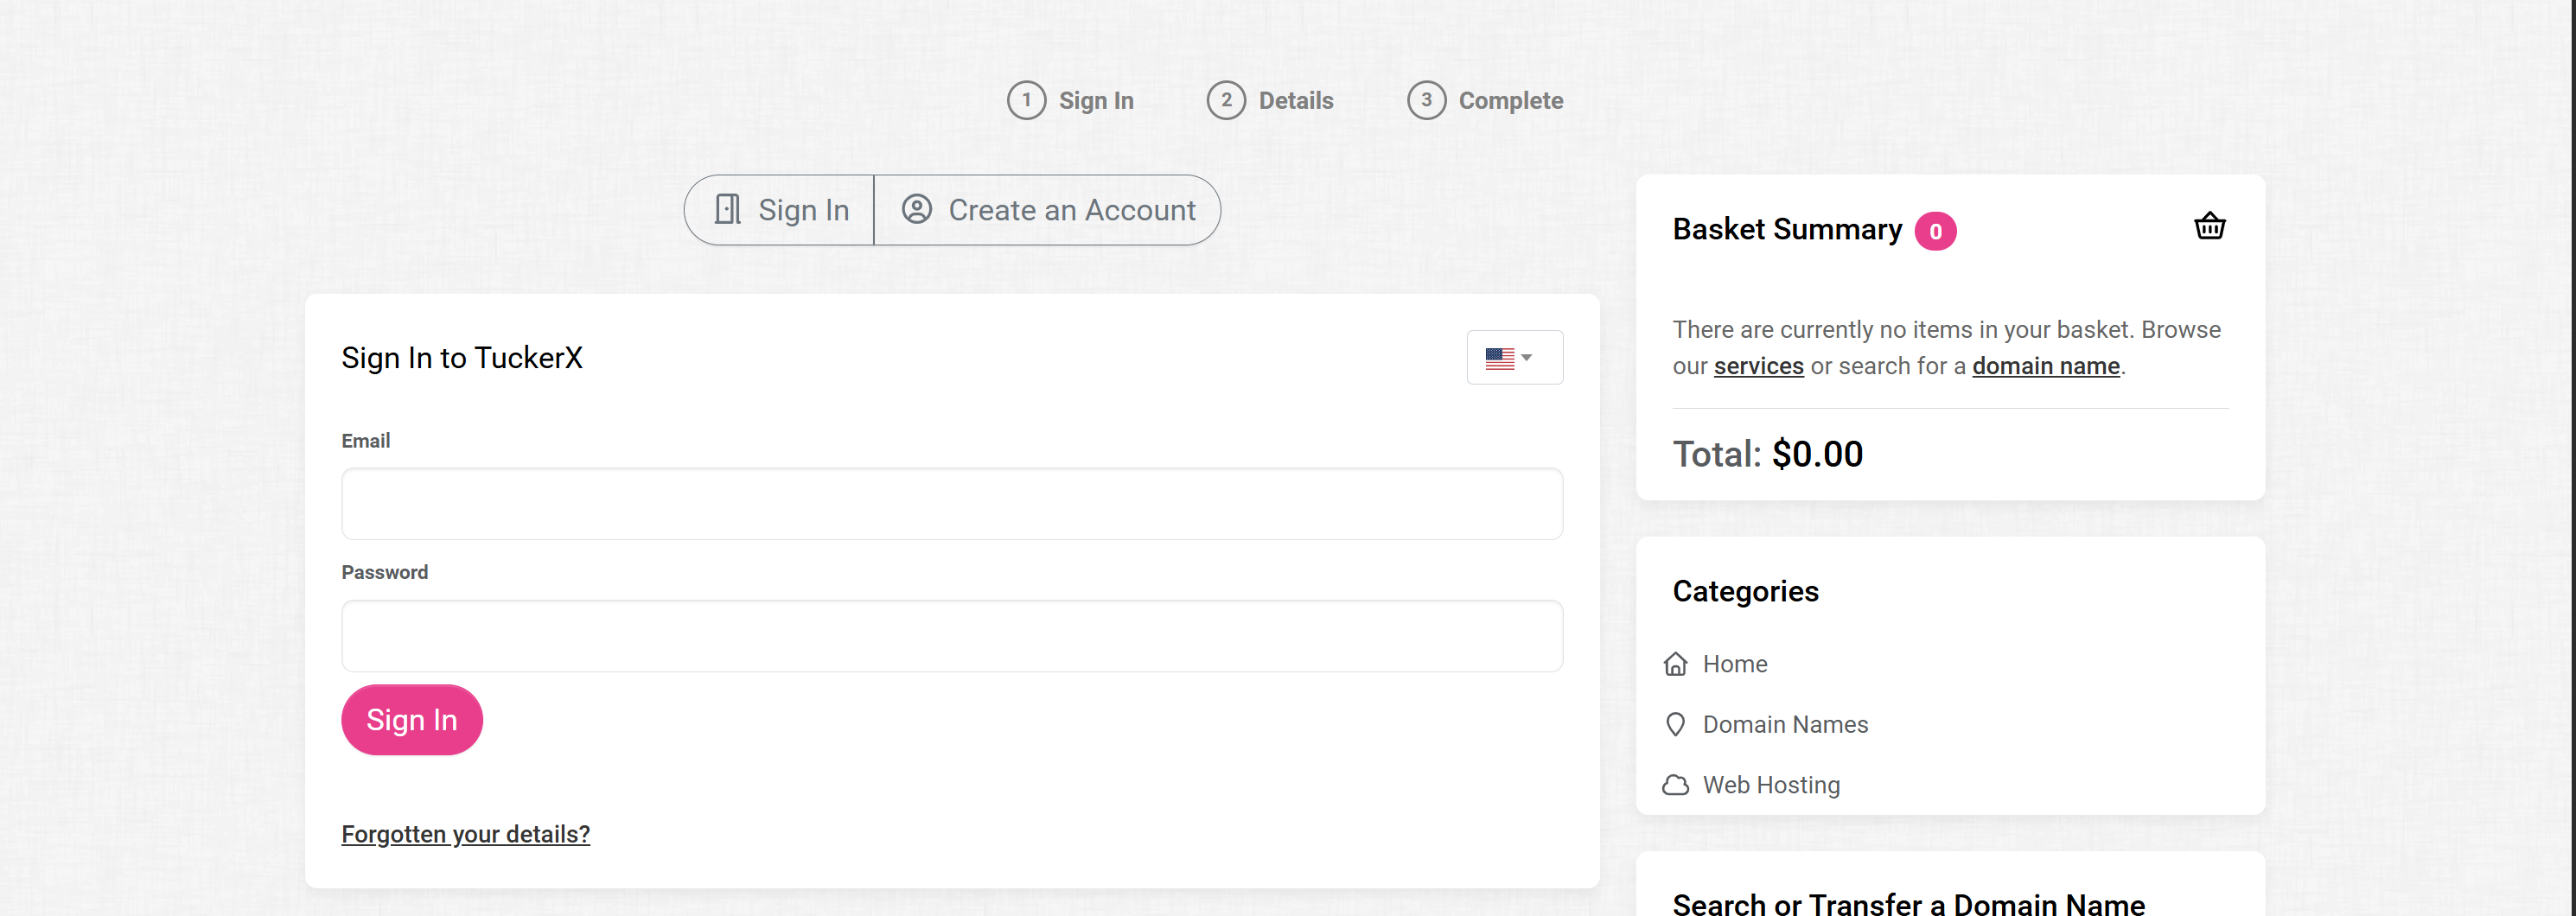This screenshot has height=916, width=2576.
Task: Click the step 1 circle icon
Action: pyautogui.click(x=1026, y=100)
